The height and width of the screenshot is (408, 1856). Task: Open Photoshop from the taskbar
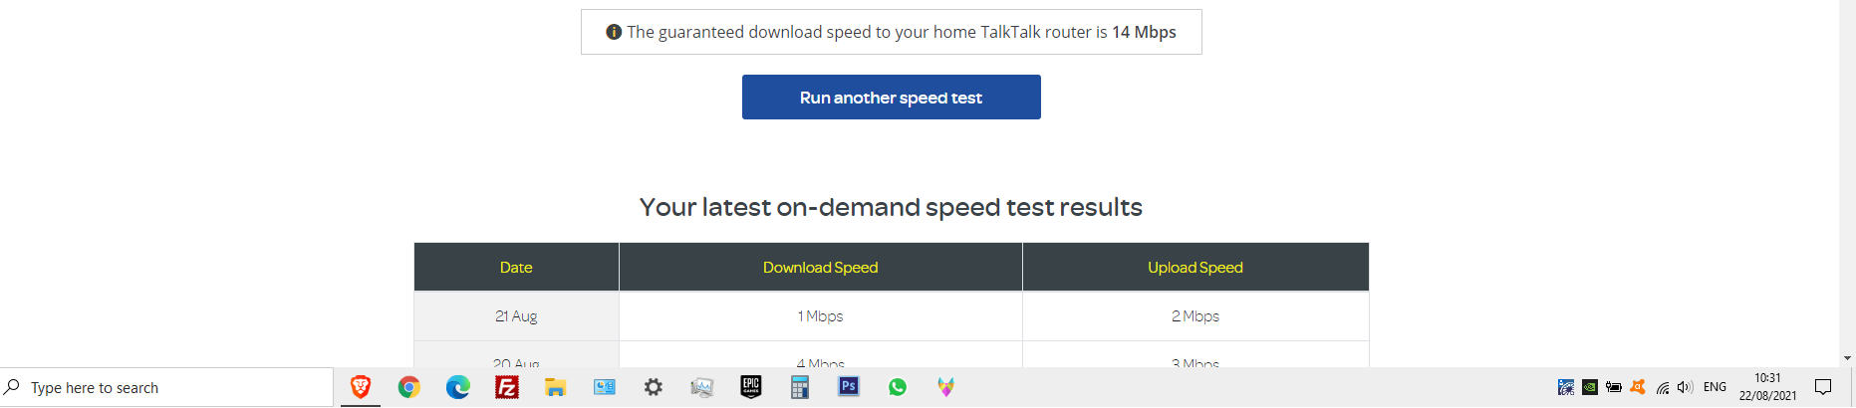[x=849, y=387]
